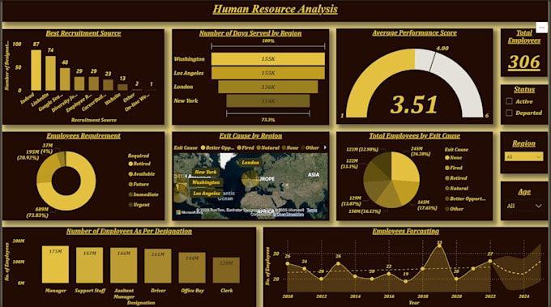
Task: Select Immediate in Required legend
Action: [x=143, y=194]
